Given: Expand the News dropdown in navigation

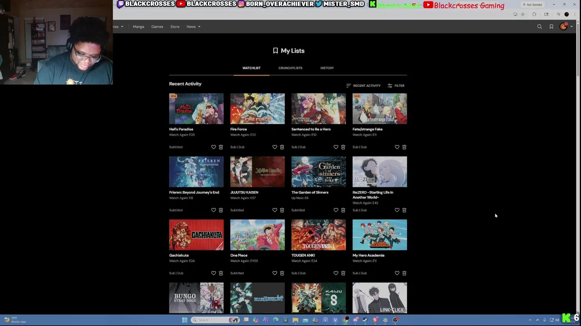Looking at the screenshot, I should tap(193, 27).
